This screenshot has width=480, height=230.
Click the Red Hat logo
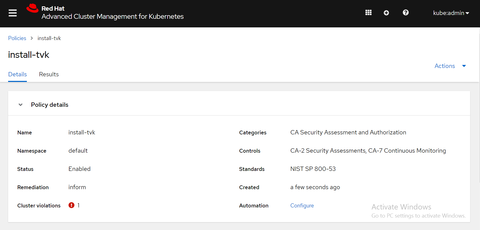pyautogui.click(x=32, y=8)
